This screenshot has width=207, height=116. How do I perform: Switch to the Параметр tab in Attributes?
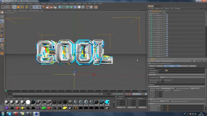click(x=176, y=66)
